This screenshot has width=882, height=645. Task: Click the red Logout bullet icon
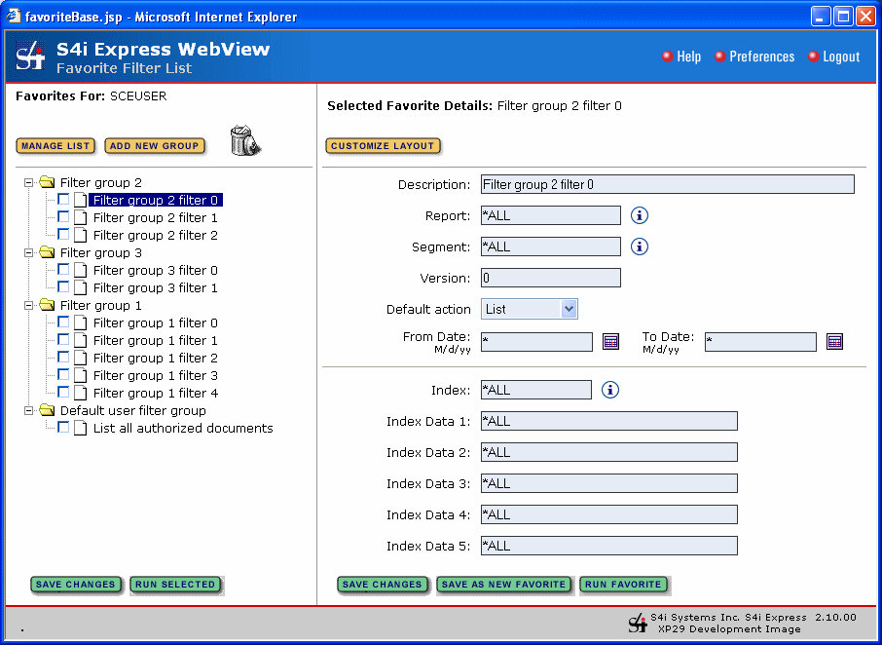[814, 57]
